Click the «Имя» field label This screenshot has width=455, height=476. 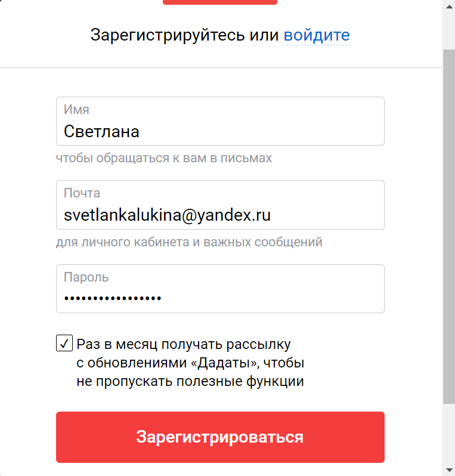(x=76, y=110)
